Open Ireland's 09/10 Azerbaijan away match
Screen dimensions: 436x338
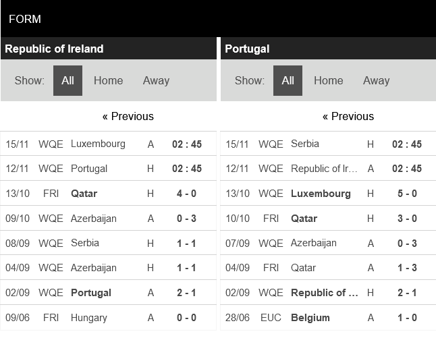pos(94,219)
